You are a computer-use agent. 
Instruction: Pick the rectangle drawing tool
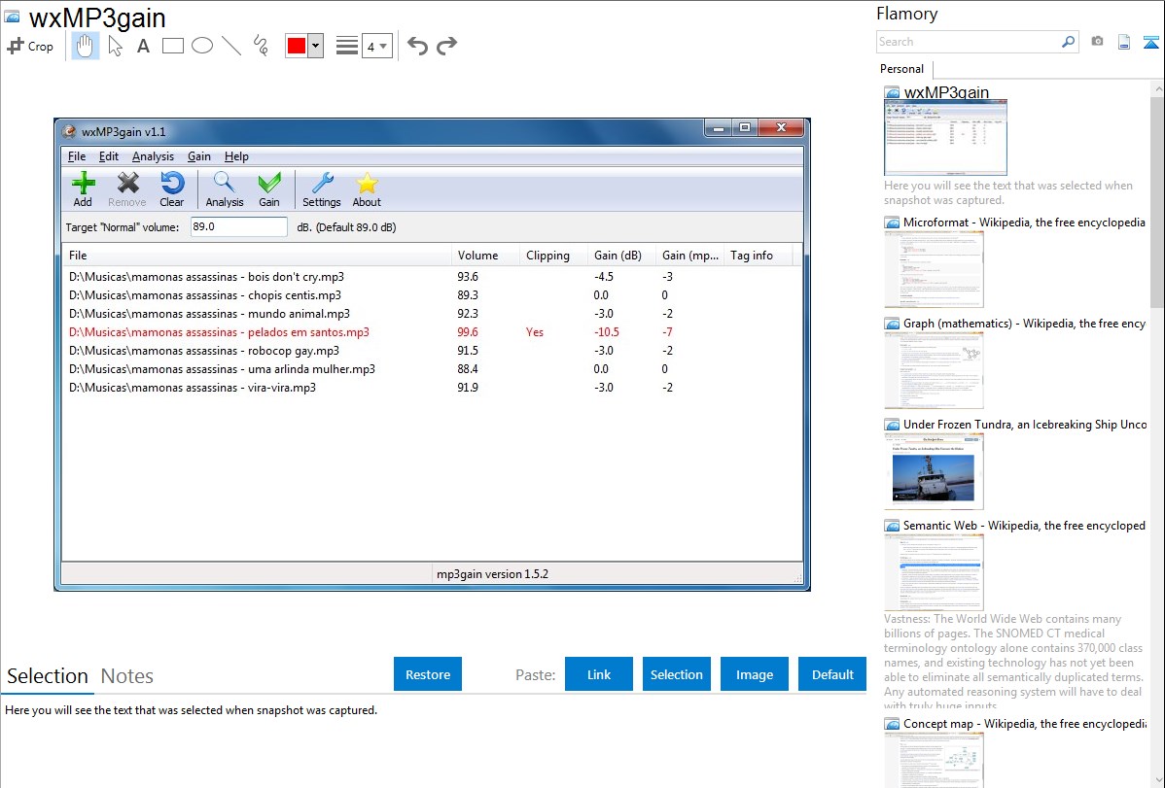(x=172, y=46)
